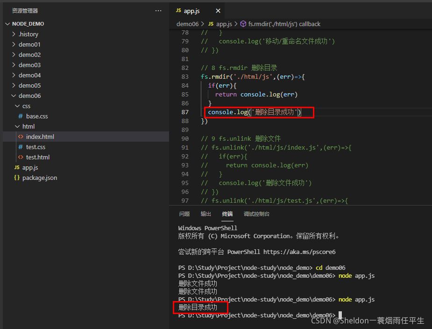Image resolution: width=432 pixels, height=329 pixels.
Task: Click the fs.rmdir callback breadcrumb
Action: [284, 24]
